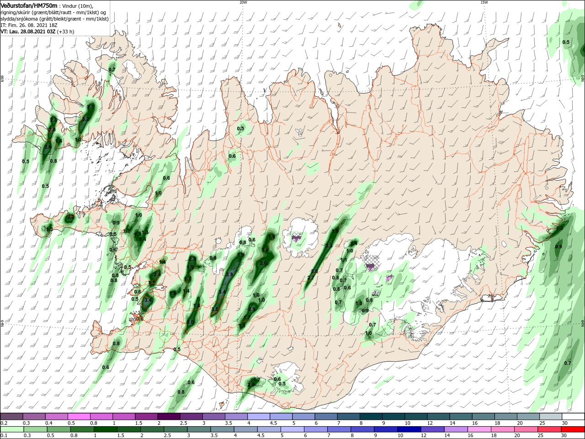Pick the 3.5 swatch in upper legend row
This screenshot has width=585, height=439.
coord(236,417)
